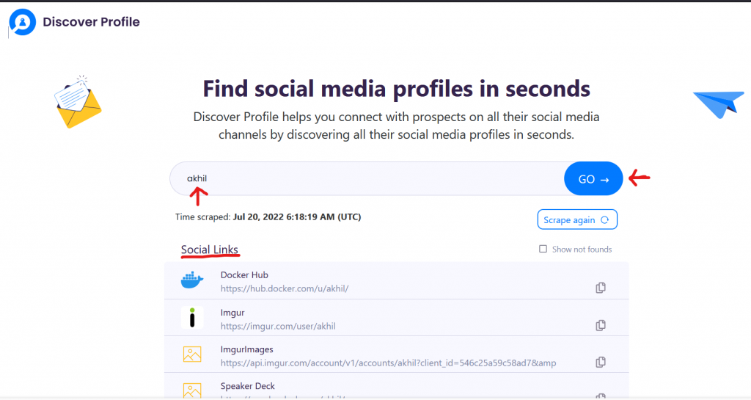Open the Discover Profile home title
Screen dimensions: 751x400
coord(91,22)
